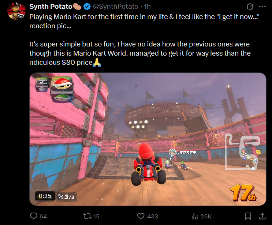This screenshot has width=272, height=225.
Task: Like the post with the heart icon
Action: click(141, 216)
